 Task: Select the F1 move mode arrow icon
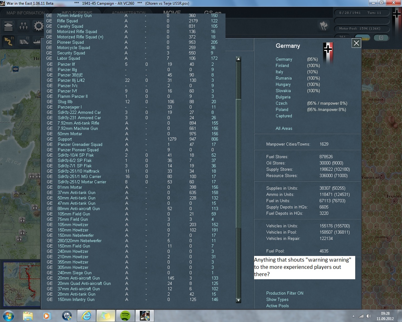9,41
